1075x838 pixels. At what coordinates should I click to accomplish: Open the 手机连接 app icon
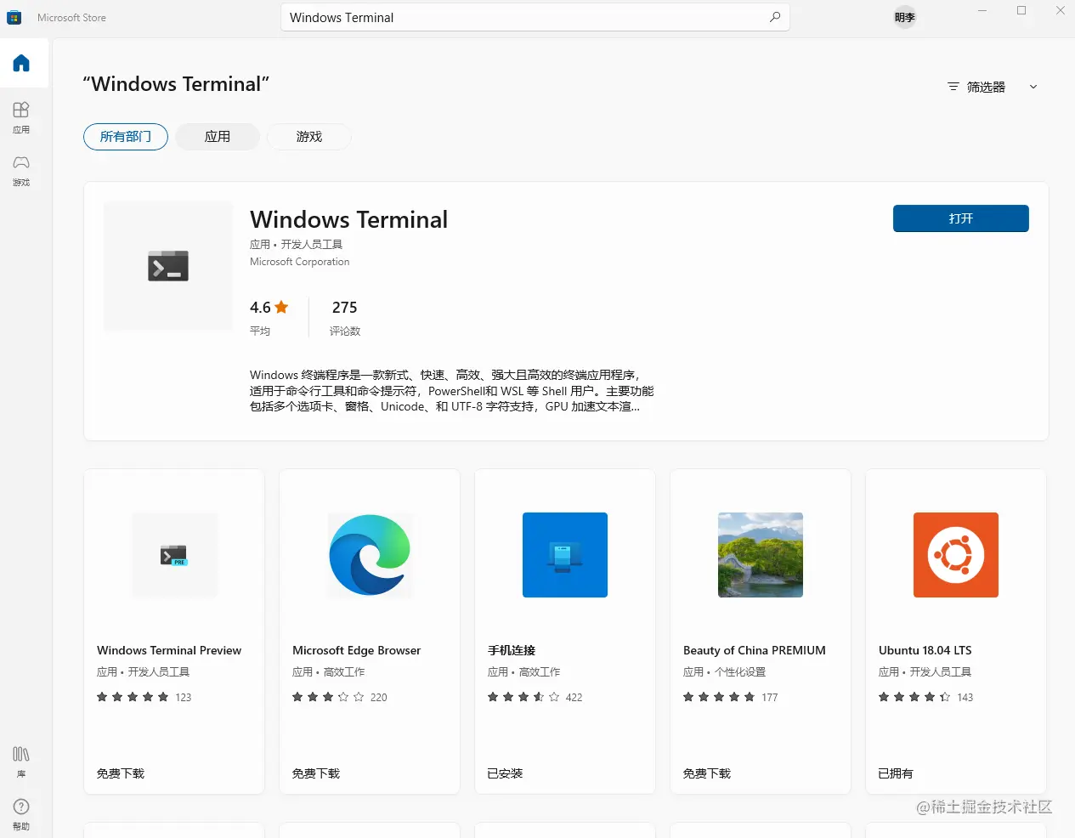pos(565,555)
